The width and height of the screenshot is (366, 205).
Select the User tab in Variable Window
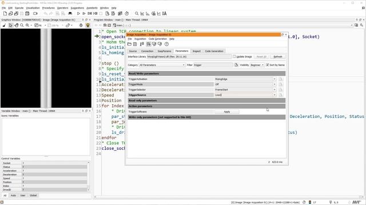[x=23, y=195]
